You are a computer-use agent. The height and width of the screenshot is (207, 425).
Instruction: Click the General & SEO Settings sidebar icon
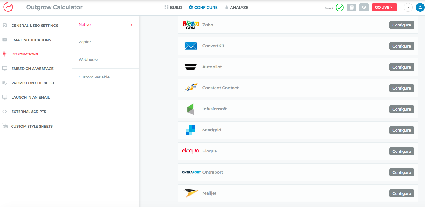(x=4, y=26)
